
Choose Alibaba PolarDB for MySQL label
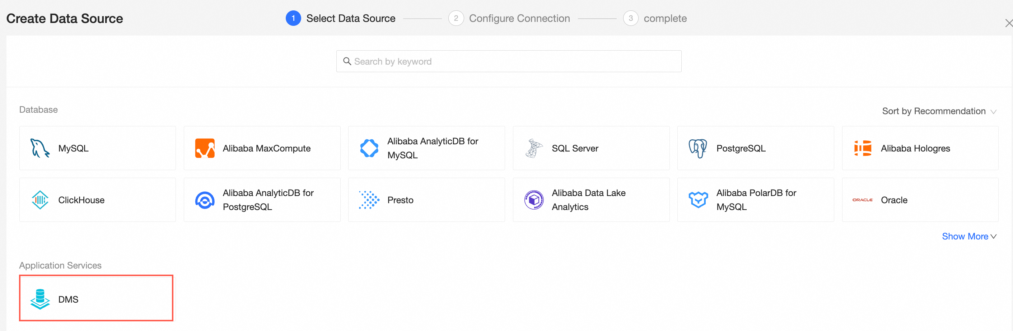click(x=756, y=200)
